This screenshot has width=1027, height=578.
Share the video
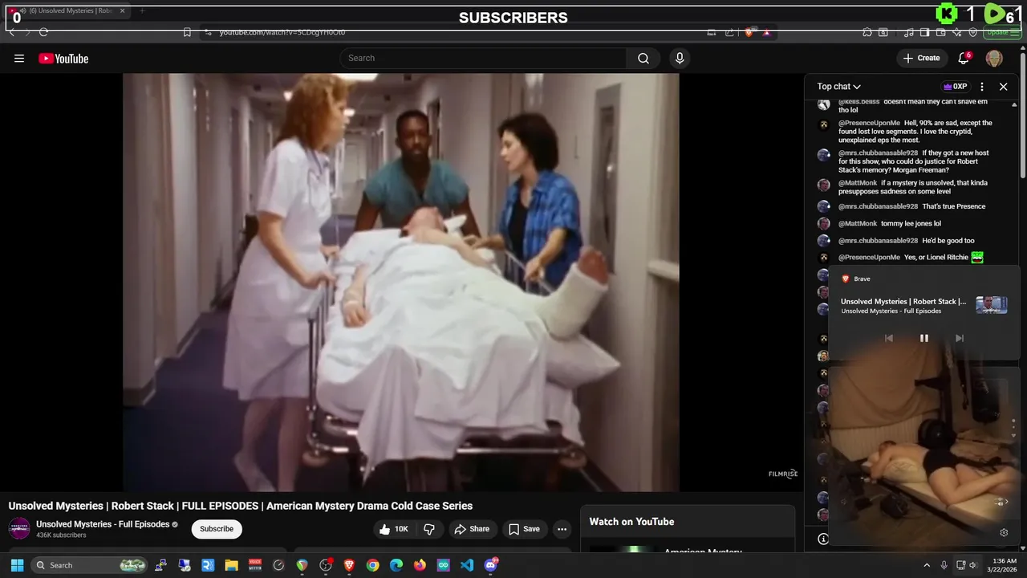pos(472,529)
